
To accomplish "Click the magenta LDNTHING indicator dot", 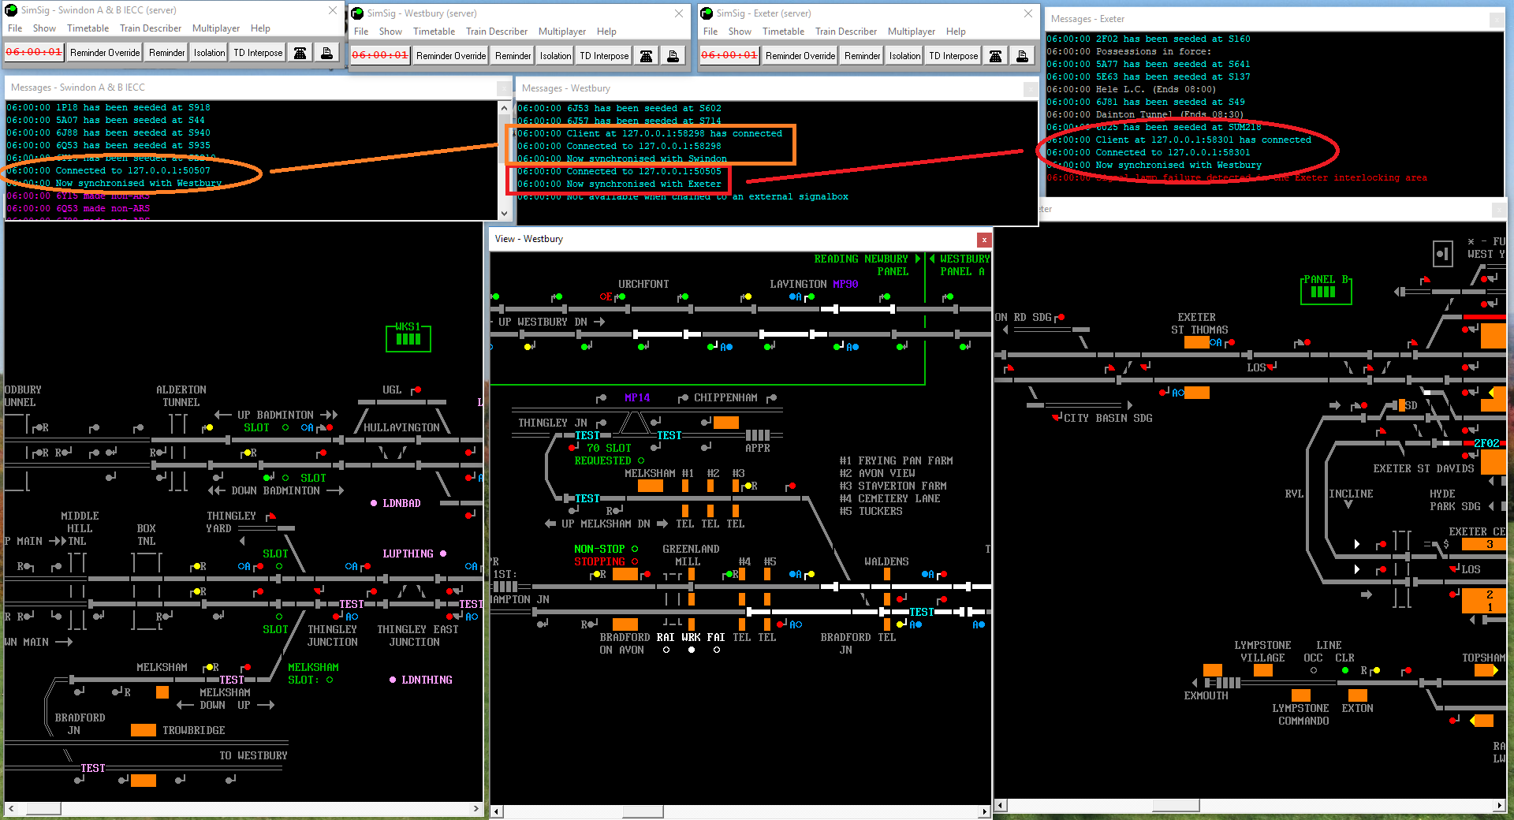I will point(393,680).
